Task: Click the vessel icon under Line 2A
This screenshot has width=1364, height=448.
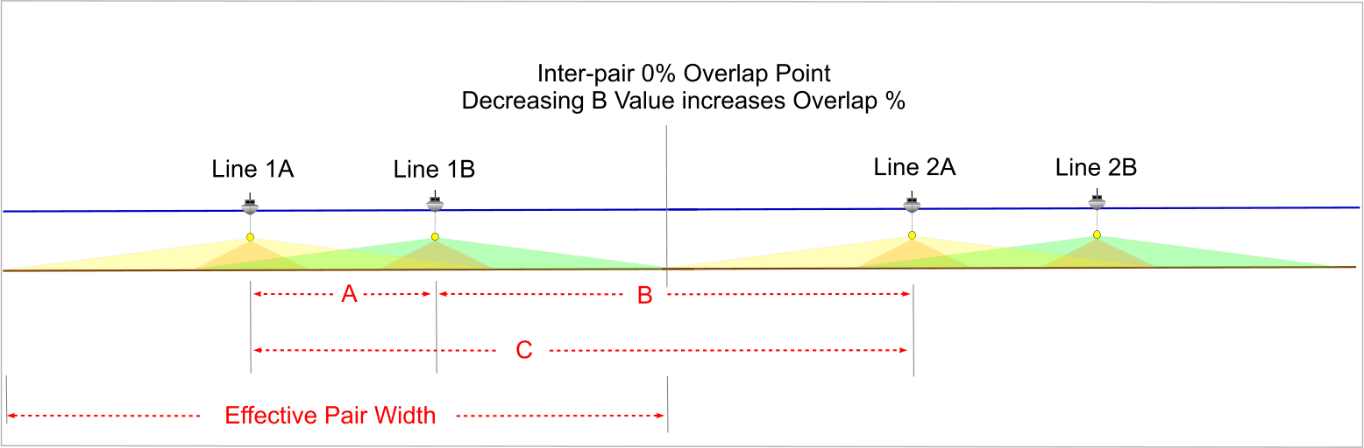Action: click(x=912, y=203)
